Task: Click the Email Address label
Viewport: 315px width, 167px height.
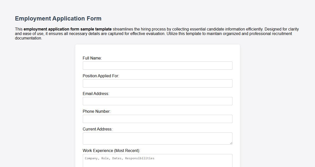Action: 96,93
